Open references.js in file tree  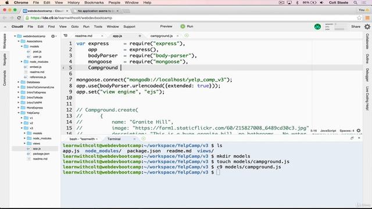[38, 77]
